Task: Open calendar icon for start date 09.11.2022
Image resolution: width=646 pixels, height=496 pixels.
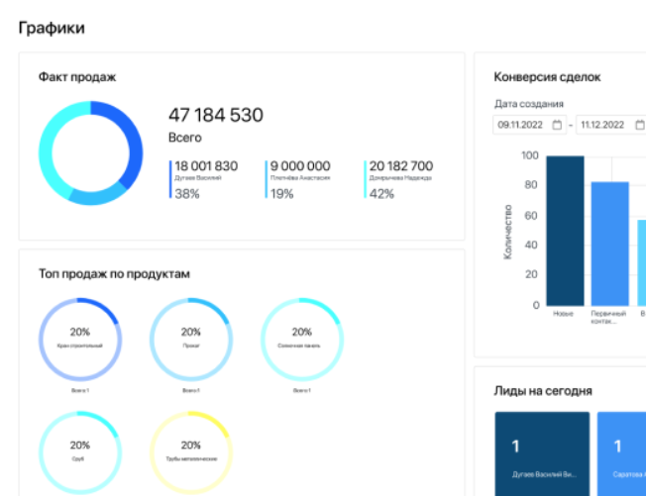Action: click(557, 125)
